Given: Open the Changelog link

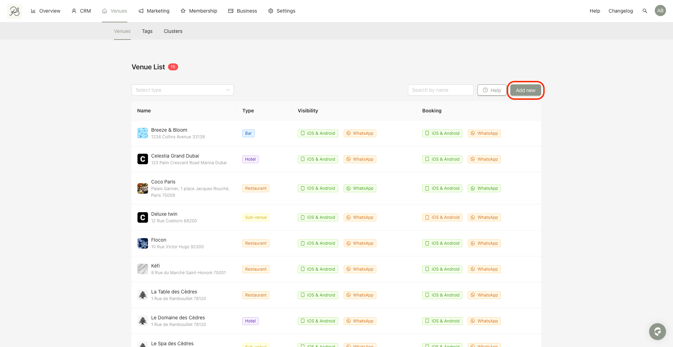Looking at the screenshot, I should 621,11.
